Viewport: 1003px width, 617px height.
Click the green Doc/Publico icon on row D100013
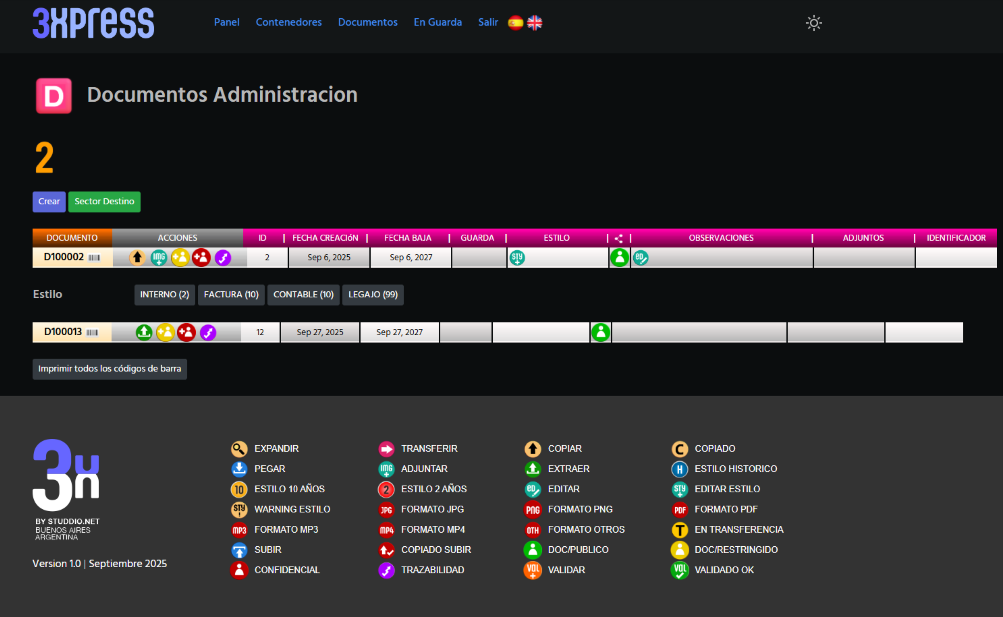pyautogui.click(x=600, y=332)
